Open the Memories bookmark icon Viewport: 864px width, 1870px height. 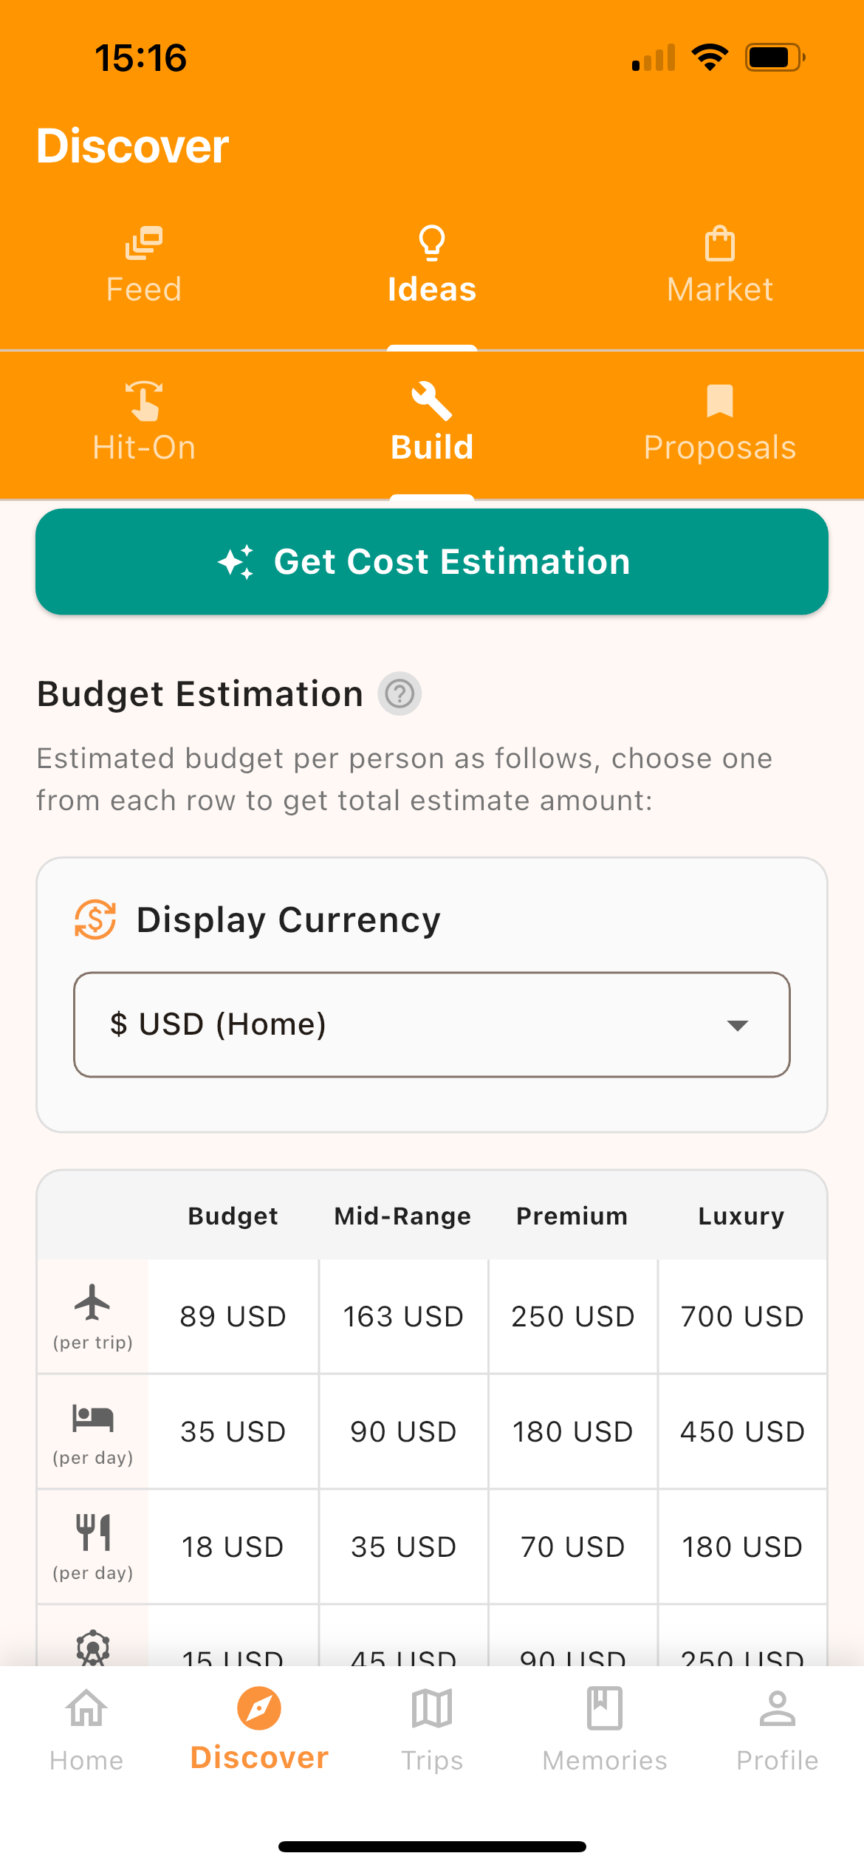click(604, 1709)
